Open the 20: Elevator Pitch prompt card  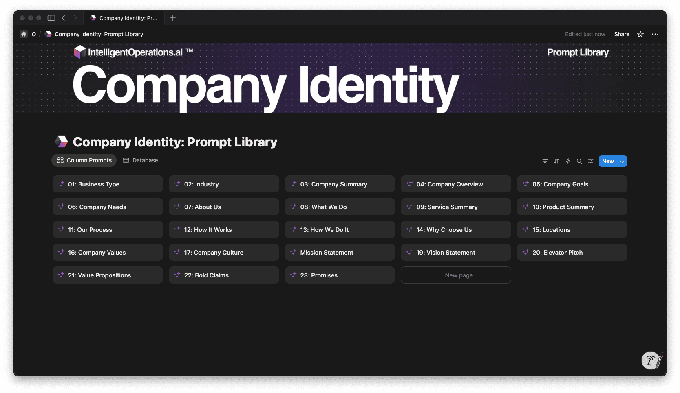click(x=572, y=252)
